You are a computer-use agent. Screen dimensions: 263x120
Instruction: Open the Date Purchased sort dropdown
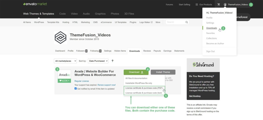point(98,61)
